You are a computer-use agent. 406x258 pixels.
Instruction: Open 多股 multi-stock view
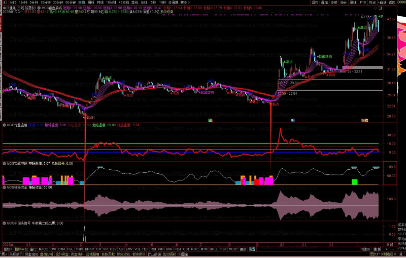click(334, 3)
